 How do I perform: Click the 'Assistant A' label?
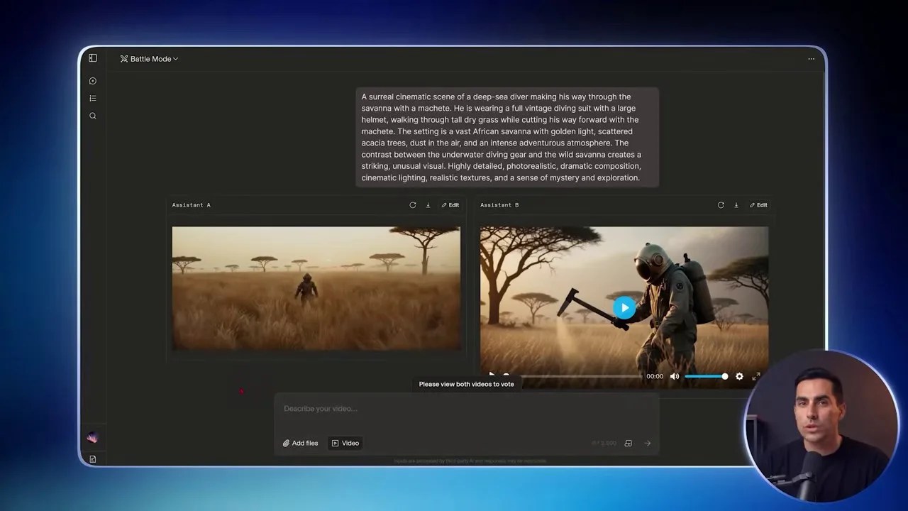(192, 205)
